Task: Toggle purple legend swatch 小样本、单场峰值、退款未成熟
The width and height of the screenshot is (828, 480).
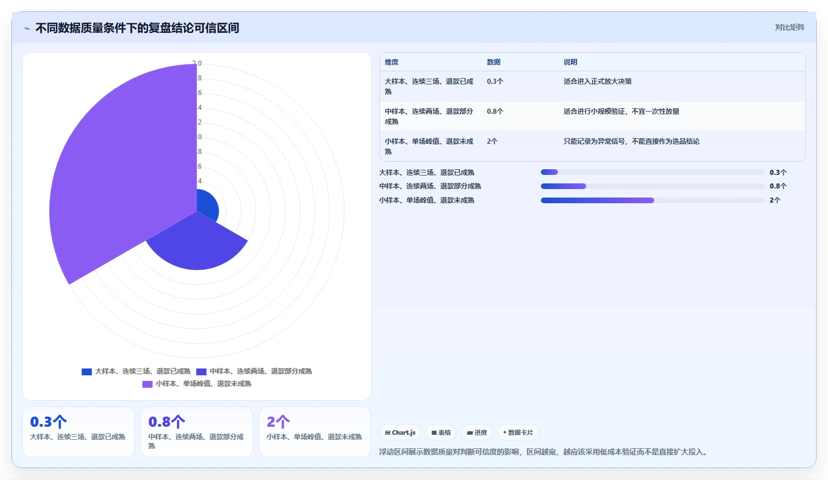Action: pyautogui.click(x=147, y=384)
